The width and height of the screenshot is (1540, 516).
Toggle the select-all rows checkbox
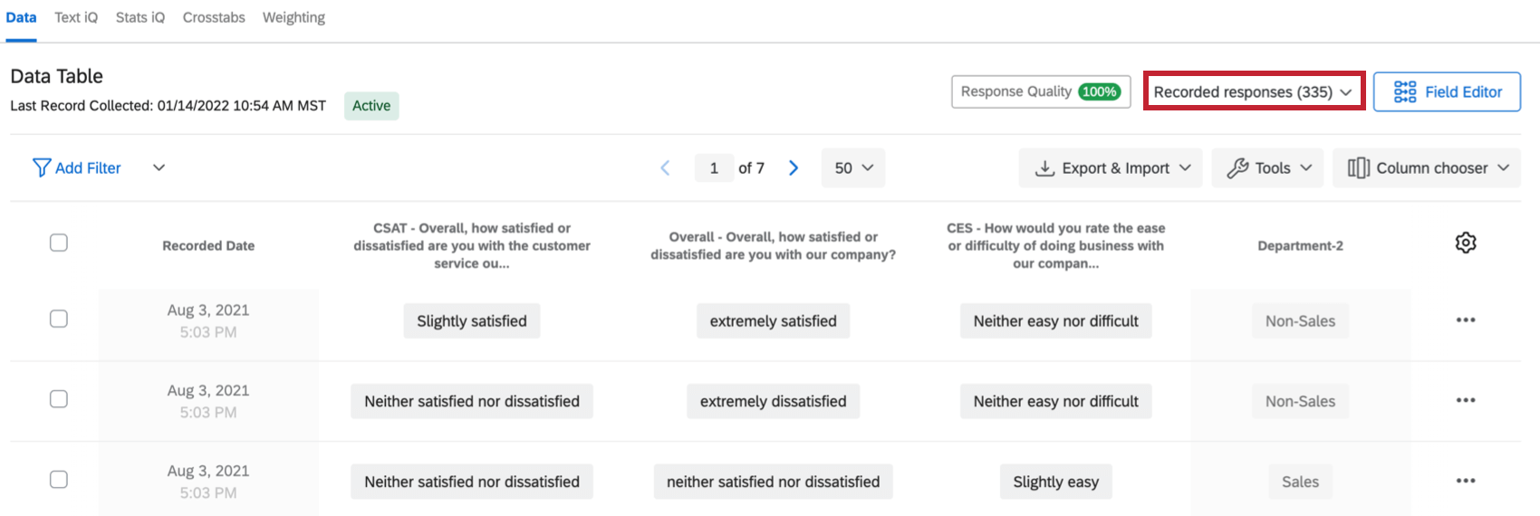pyautogui.click(x=59, y=243)
